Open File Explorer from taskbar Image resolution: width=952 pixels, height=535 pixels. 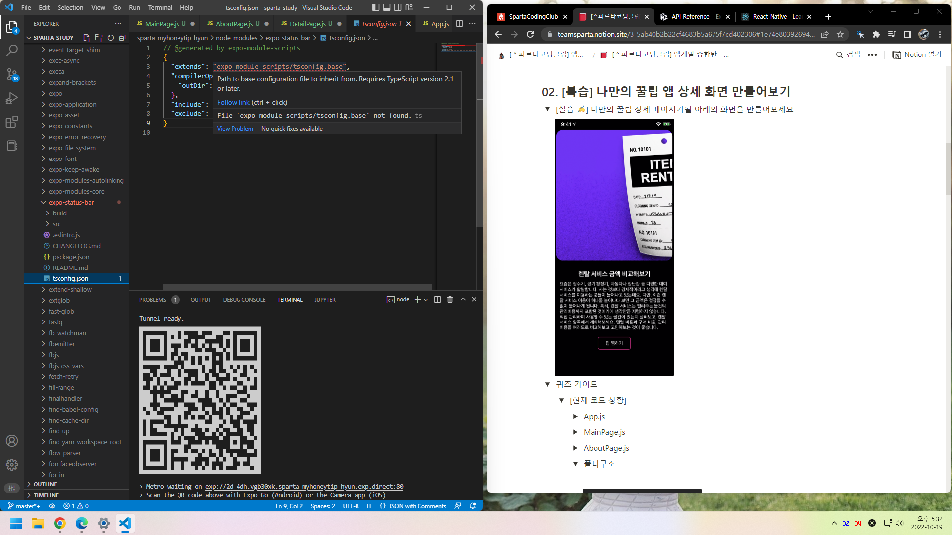click(38, 523)
